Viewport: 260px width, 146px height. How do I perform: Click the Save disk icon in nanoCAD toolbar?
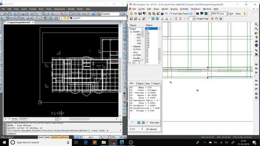point(10,14)
